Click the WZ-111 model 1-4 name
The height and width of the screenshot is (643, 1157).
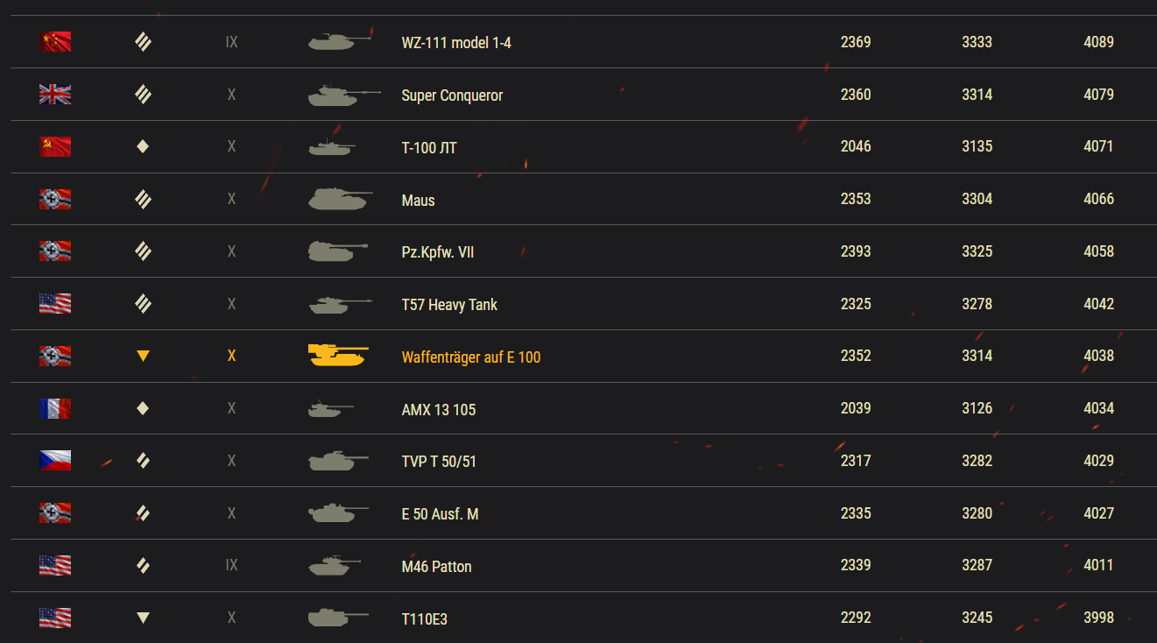coord(455,43)
